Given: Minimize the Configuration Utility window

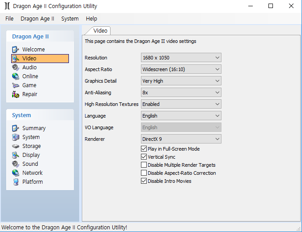Looking at the screenshot, I should click(x=251, y=6).
